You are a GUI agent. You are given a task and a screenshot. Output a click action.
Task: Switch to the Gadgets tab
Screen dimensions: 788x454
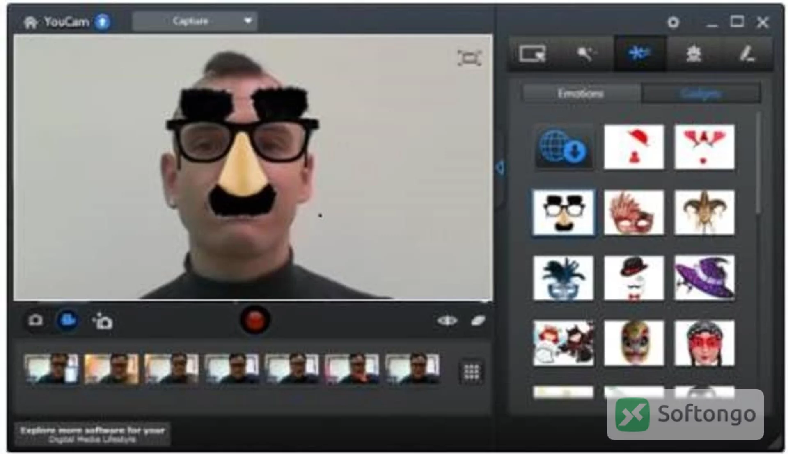tap(701, 94)
